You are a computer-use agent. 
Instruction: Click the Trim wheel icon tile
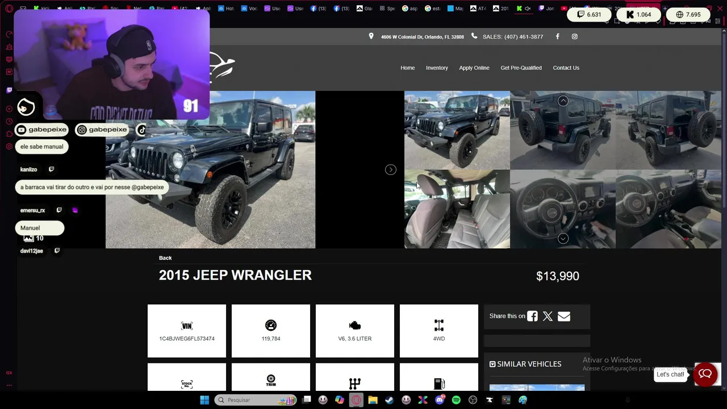[271, 380]
